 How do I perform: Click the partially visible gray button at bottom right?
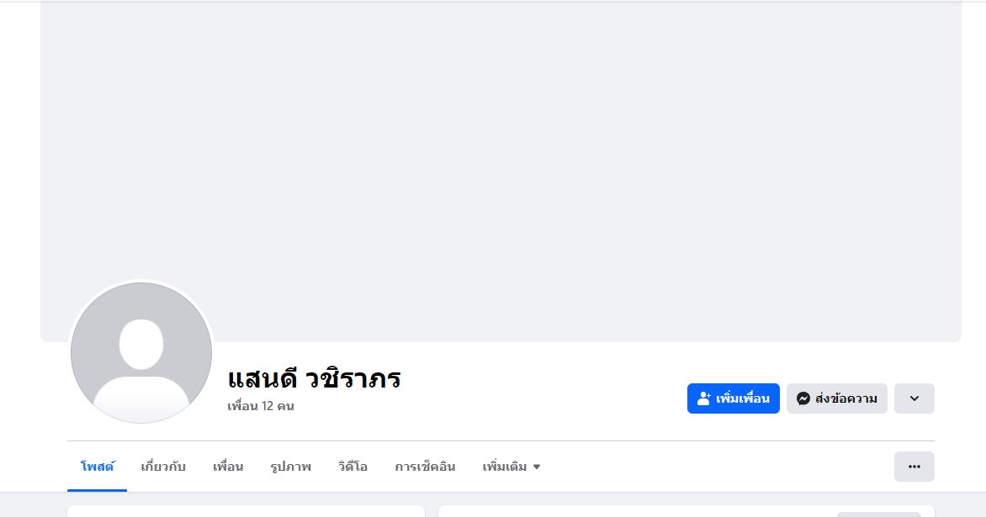[x=878, y=514]
